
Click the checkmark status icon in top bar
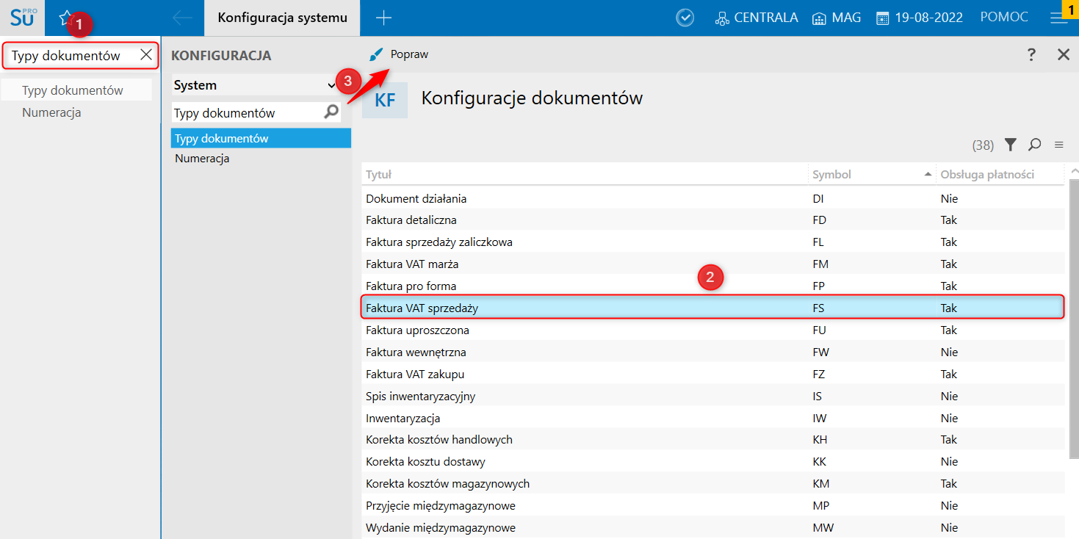click(685, 18)
